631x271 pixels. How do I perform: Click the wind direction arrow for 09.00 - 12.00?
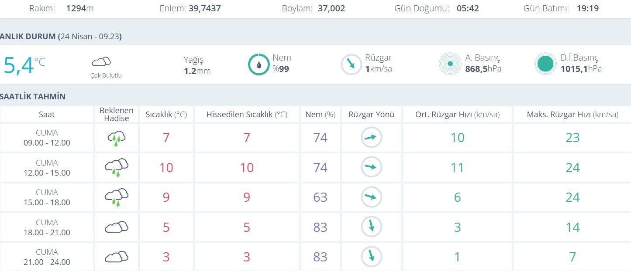(371, 138)
